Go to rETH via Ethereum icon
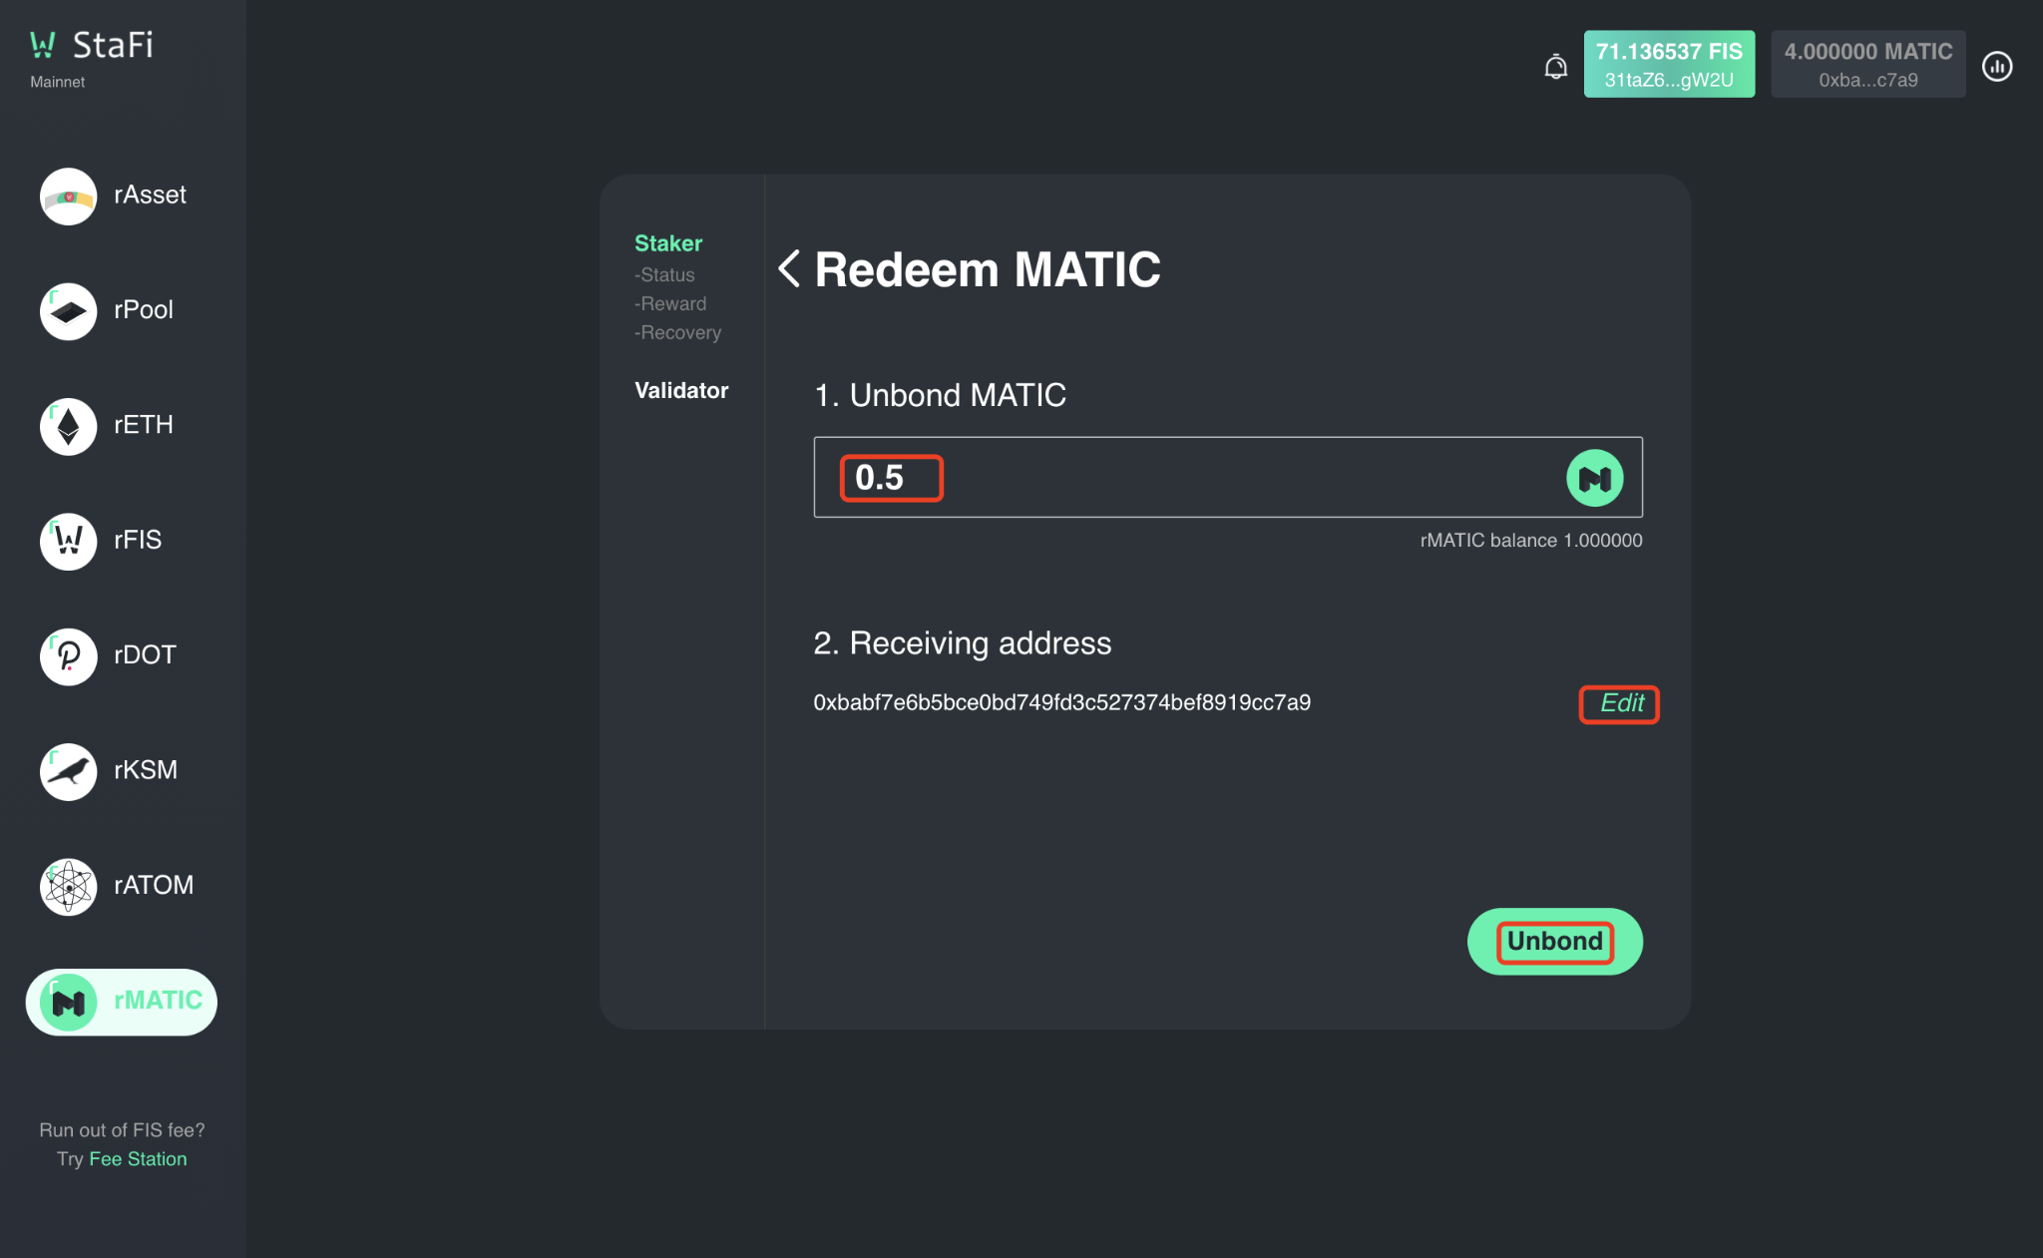This screenshot has width=2043, height=1258. pyautogui.click(x=68, y=426)
